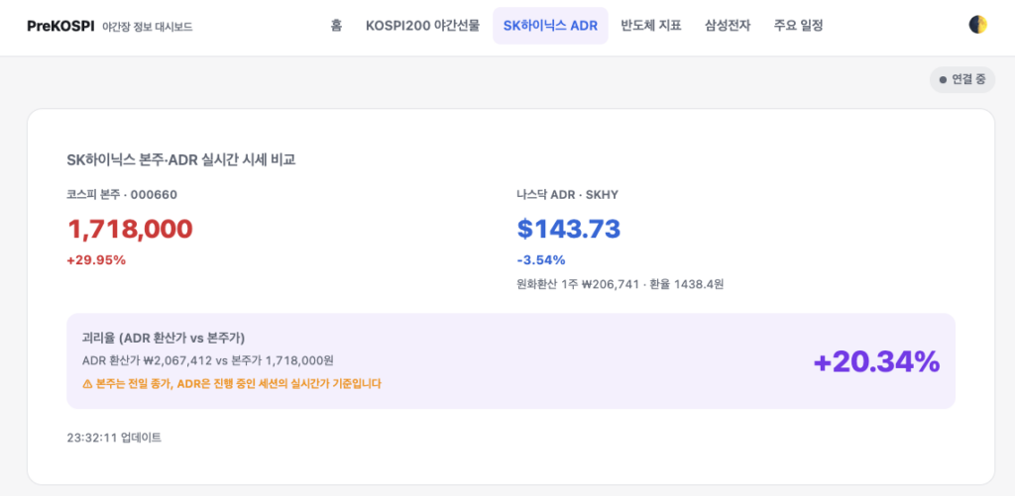Click the PreKOSPI logo
This screenshot has height=496, width=1015.
(60, 26)
